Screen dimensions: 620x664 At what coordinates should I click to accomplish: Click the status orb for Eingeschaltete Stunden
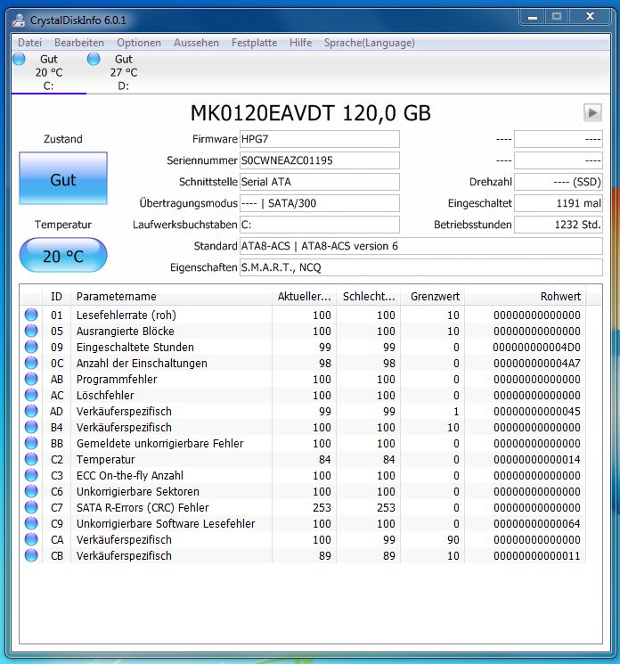(31, 347)
